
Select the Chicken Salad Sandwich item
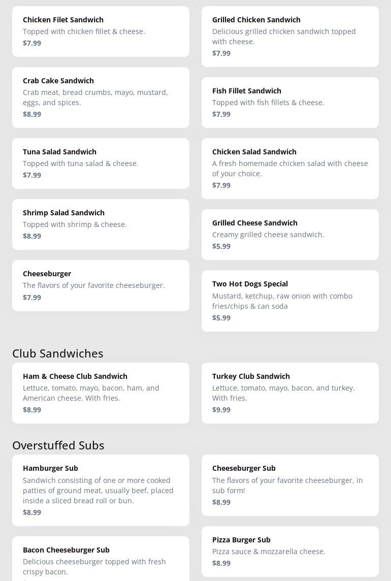pos(290,169)
